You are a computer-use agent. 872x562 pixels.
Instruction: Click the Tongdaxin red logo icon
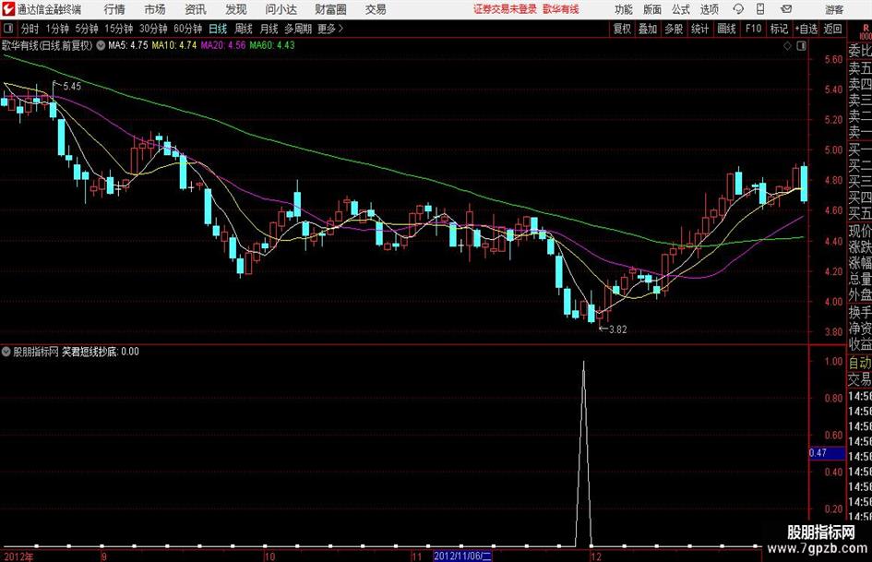click(x=8, y=9)
